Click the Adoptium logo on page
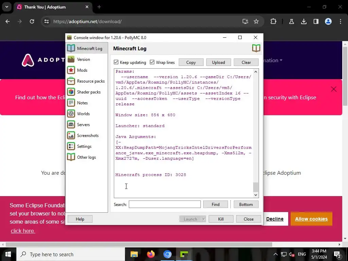This screenshot has height=261, width=348. (x=43, y=60)
